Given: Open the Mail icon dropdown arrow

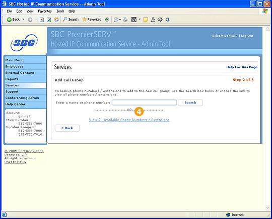Looking at the screenshot, I should click(x=120, y=20).
